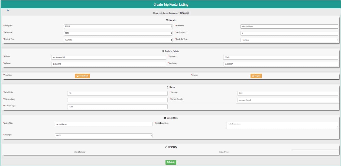Focus the Listing Title field
Viewport: 341px width, 166px height.
(103, 124)
